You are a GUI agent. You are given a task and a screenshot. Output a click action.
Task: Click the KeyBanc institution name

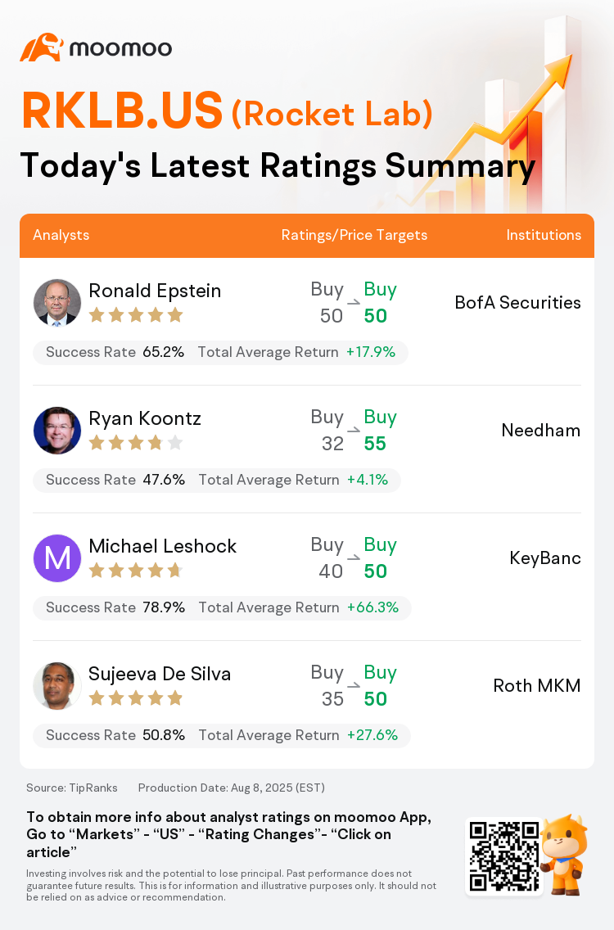pyautogui.click(x=544, y=558)
